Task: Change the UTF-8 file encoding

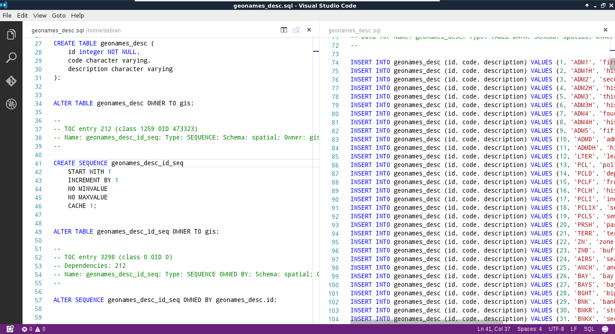Action: (x=556, y=329)
